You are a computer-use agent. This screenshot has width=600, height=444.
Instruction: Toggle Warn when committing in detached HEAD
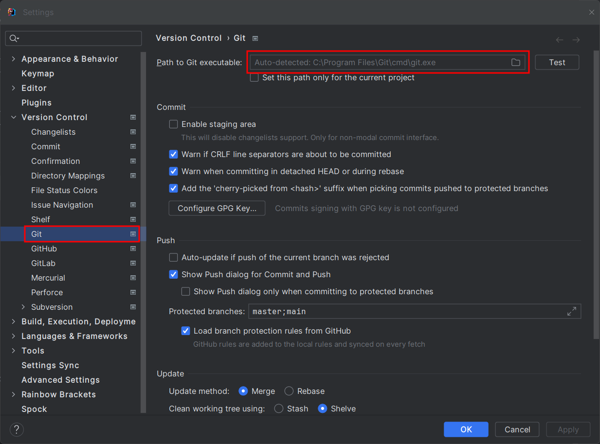(173, 171)
